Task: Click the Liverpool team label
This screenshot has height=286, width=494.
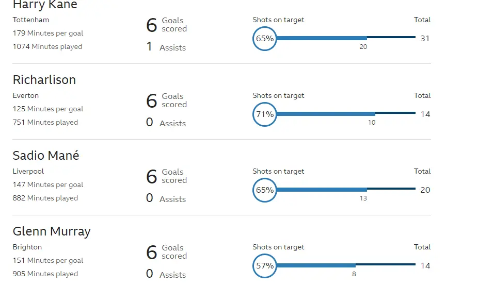Action: [x=28, y=171]
